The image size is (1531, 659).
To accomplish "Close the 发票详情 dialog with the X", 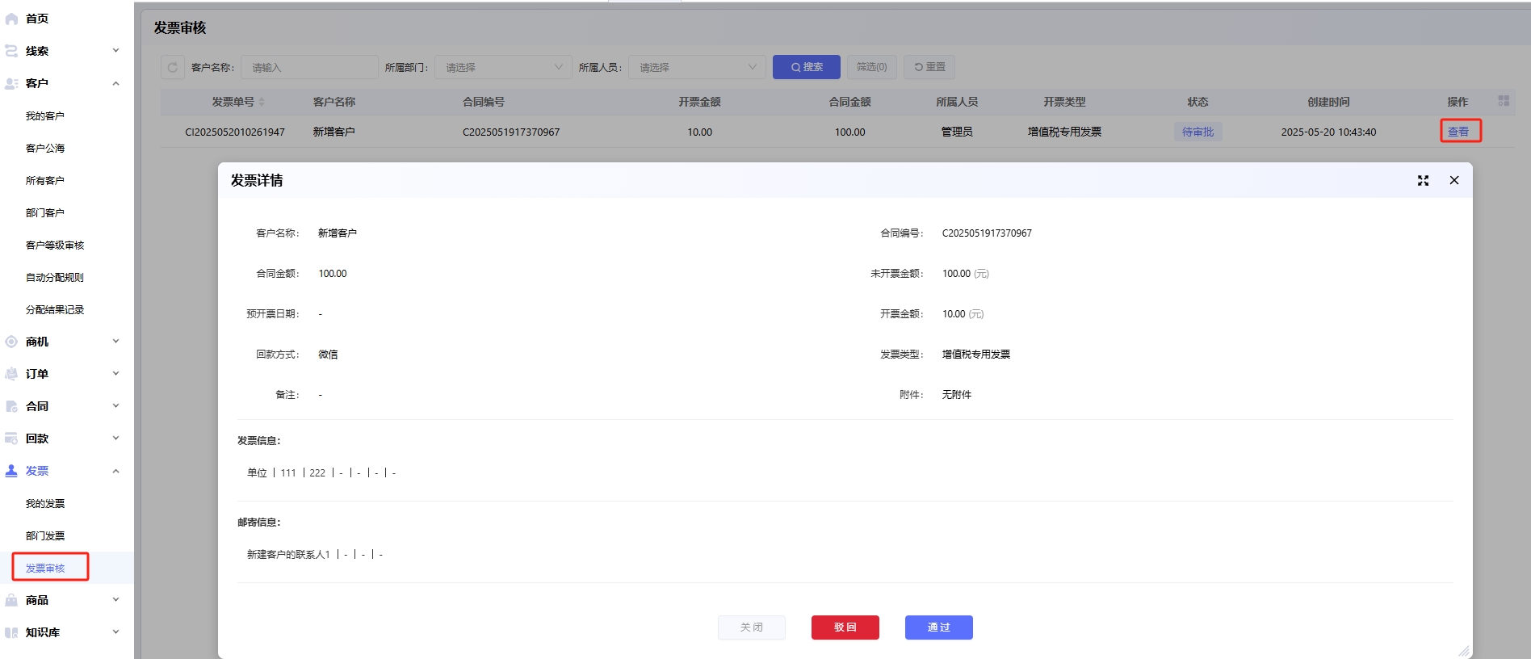I will click(x=1453, y=181).
